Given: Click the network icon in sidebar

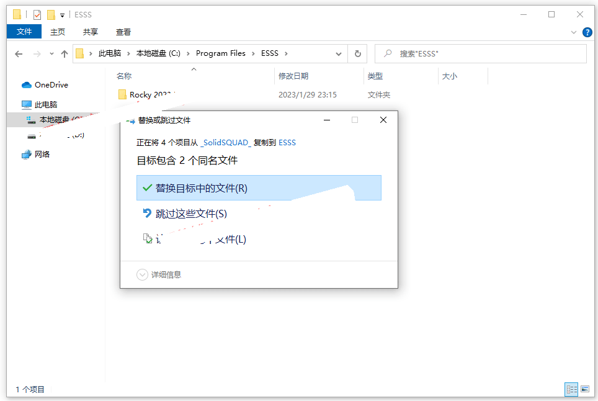Looking at the screenshot, I should coord(26,155).
